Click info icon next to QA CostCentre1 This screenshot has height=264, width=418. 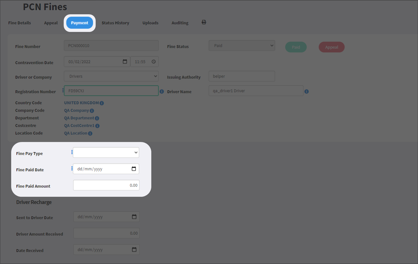pos(97,126)
